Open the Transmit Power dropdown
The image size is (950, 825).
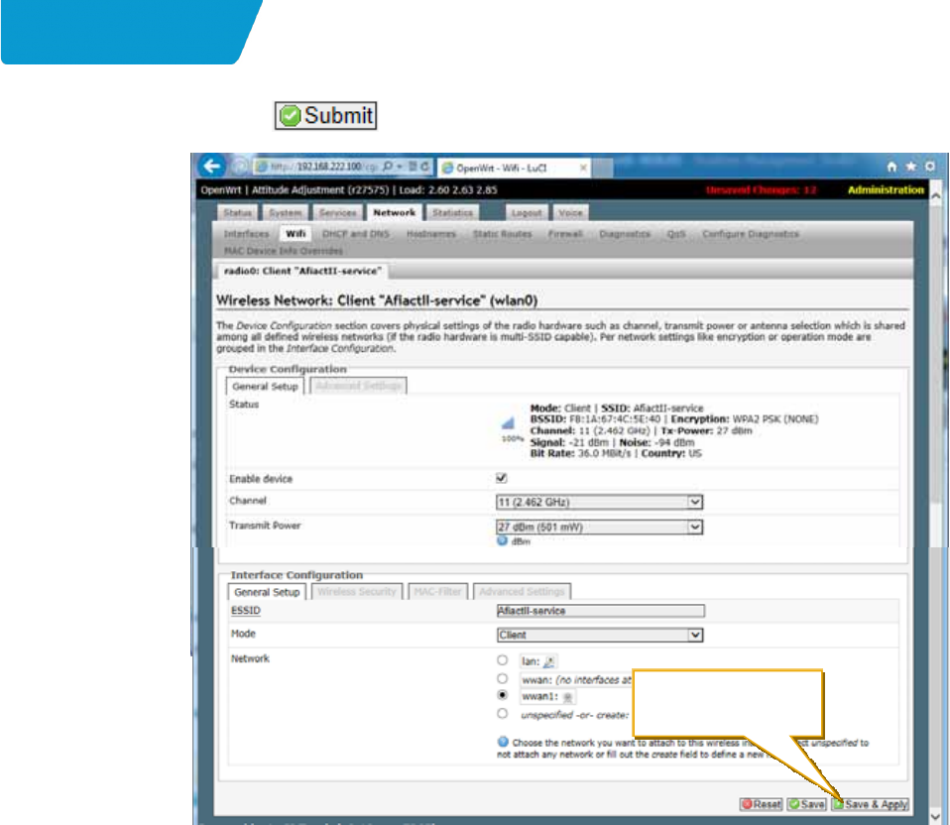click(599, 527)
